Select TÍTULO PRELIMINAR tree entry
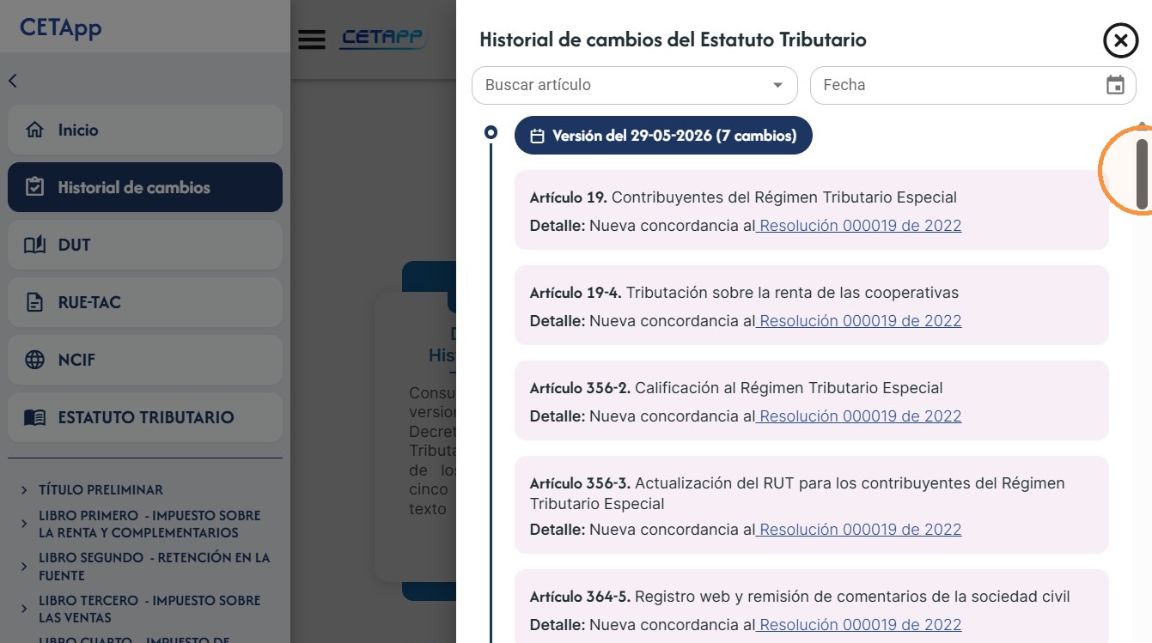The width and height of the screenshot is (1152, 643). (101, 490)
